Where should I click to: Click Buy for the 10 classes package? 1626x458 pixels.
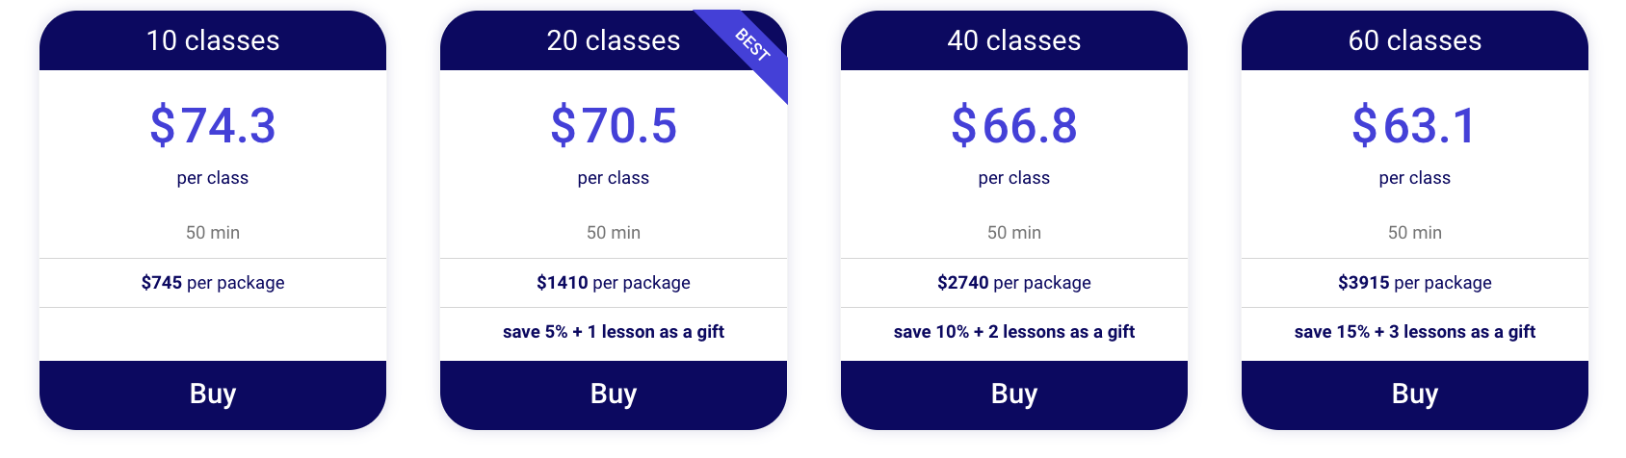click(213, 394)
